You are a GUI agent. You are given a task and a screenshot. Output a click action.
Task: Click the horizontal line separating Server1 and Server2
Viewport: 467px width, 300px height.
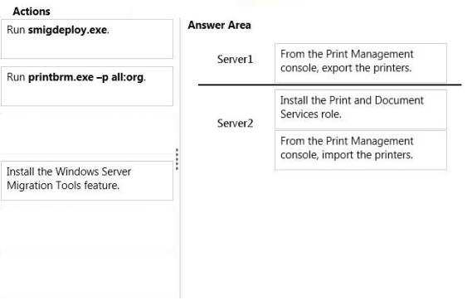pyautogui.click(x=329, y=85)
